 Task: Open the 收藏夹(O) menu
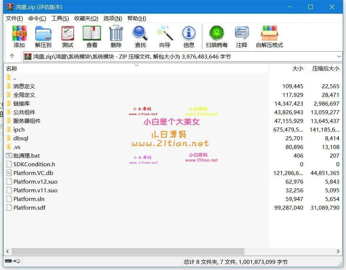pyautogui.click(x=86, y=18)
